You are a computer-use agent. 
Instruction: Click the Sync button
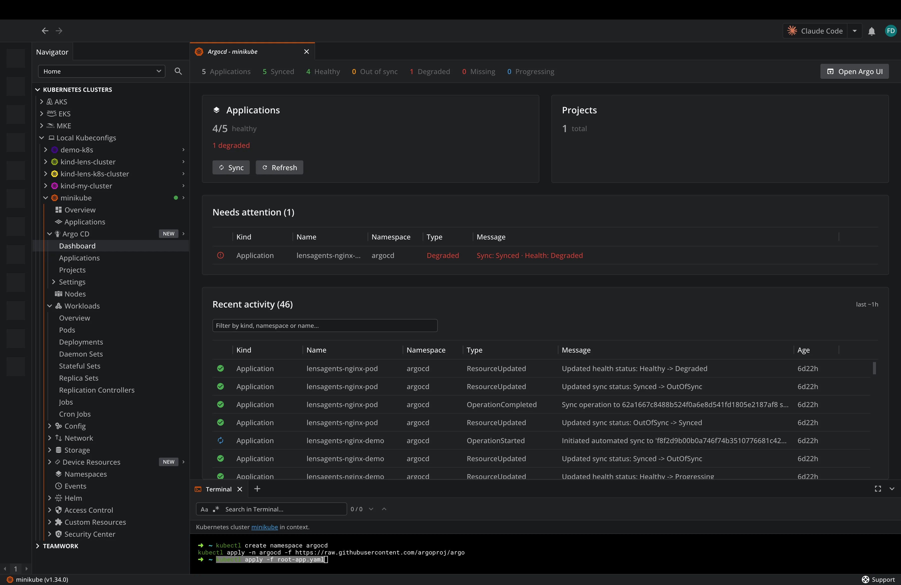click(231, 167)
